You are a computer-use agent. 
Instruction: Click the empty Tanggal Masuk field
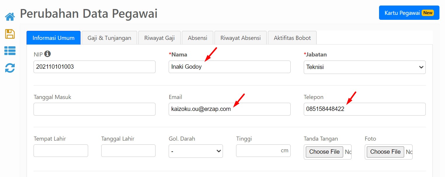coord(95,109)
